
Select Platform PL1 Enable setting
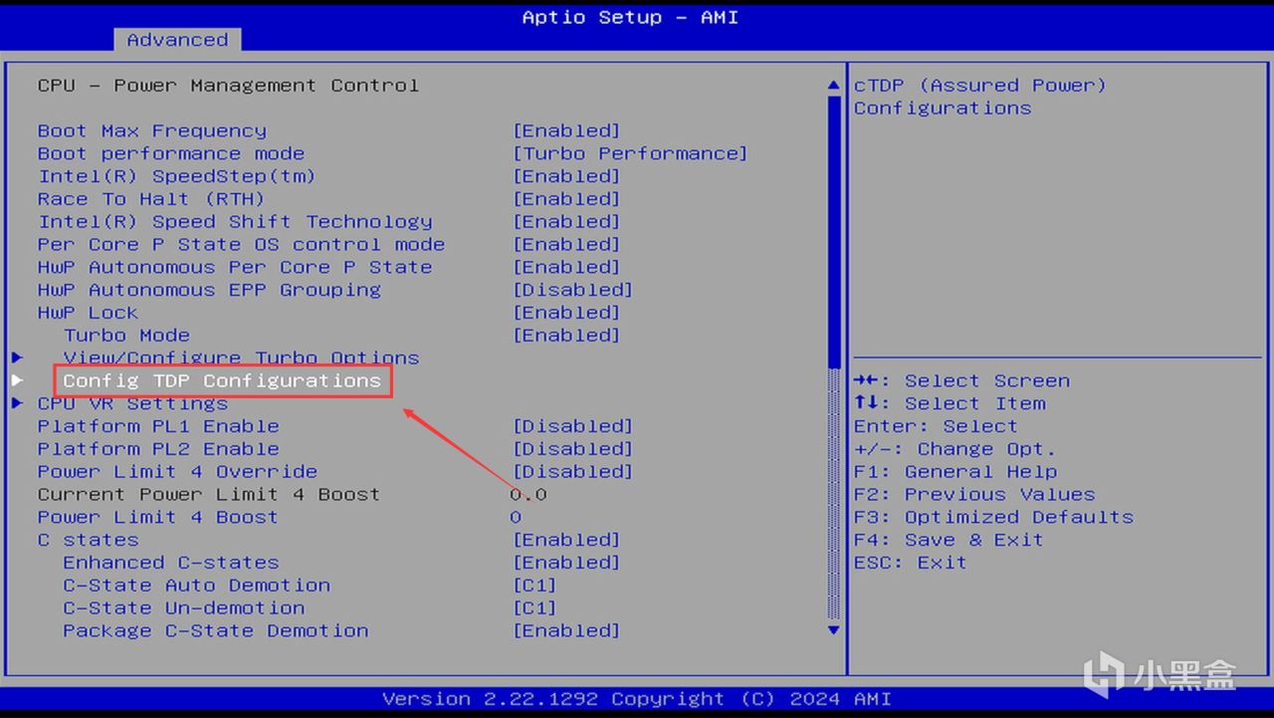point(158,426)
